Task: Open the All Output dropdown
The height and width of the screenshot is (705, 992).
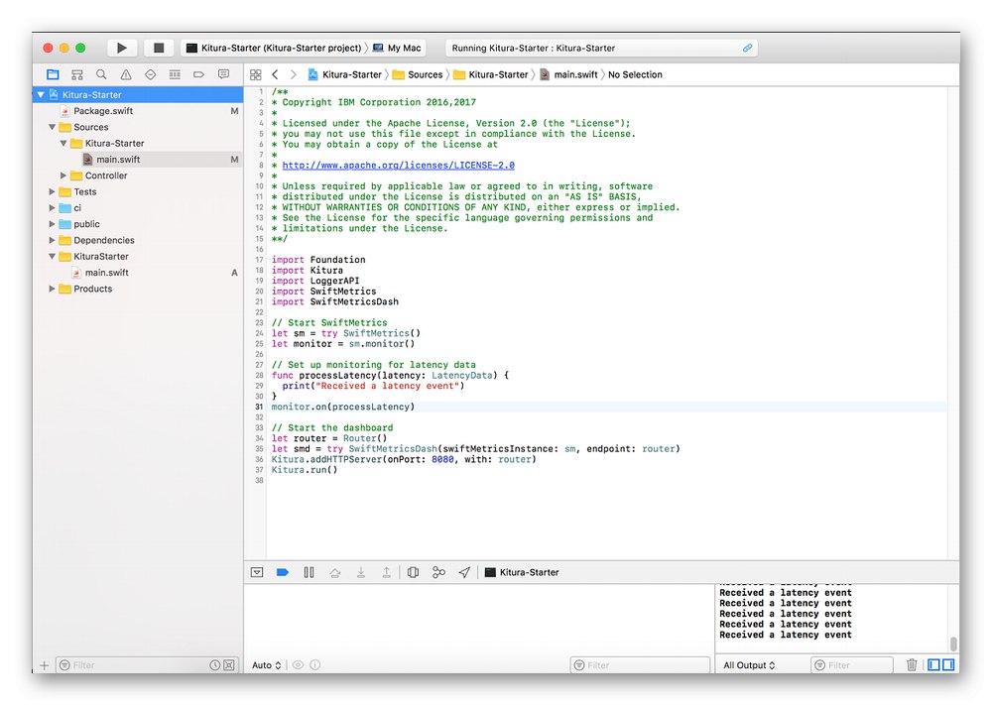Action: (748, 664)
